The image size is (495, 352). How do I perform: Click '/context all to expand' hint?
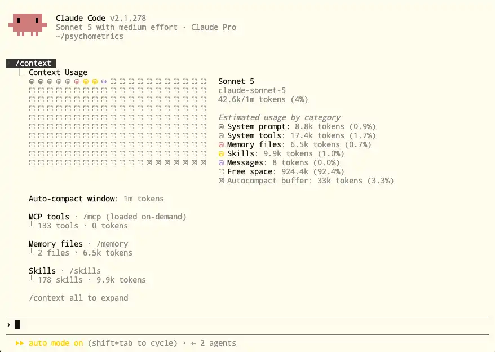coord(78,298)
